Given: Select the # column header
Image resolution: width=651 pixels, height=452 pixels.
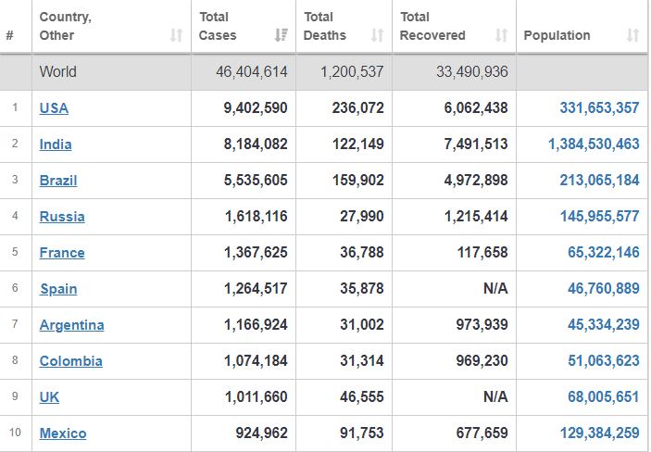Looking at the screenshot, I should pos(10,35).
